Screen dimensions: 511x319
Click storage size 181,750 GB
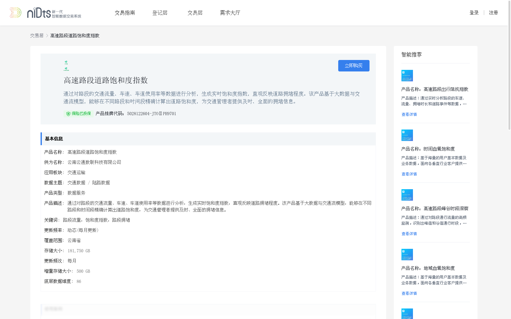pos(79,251)
